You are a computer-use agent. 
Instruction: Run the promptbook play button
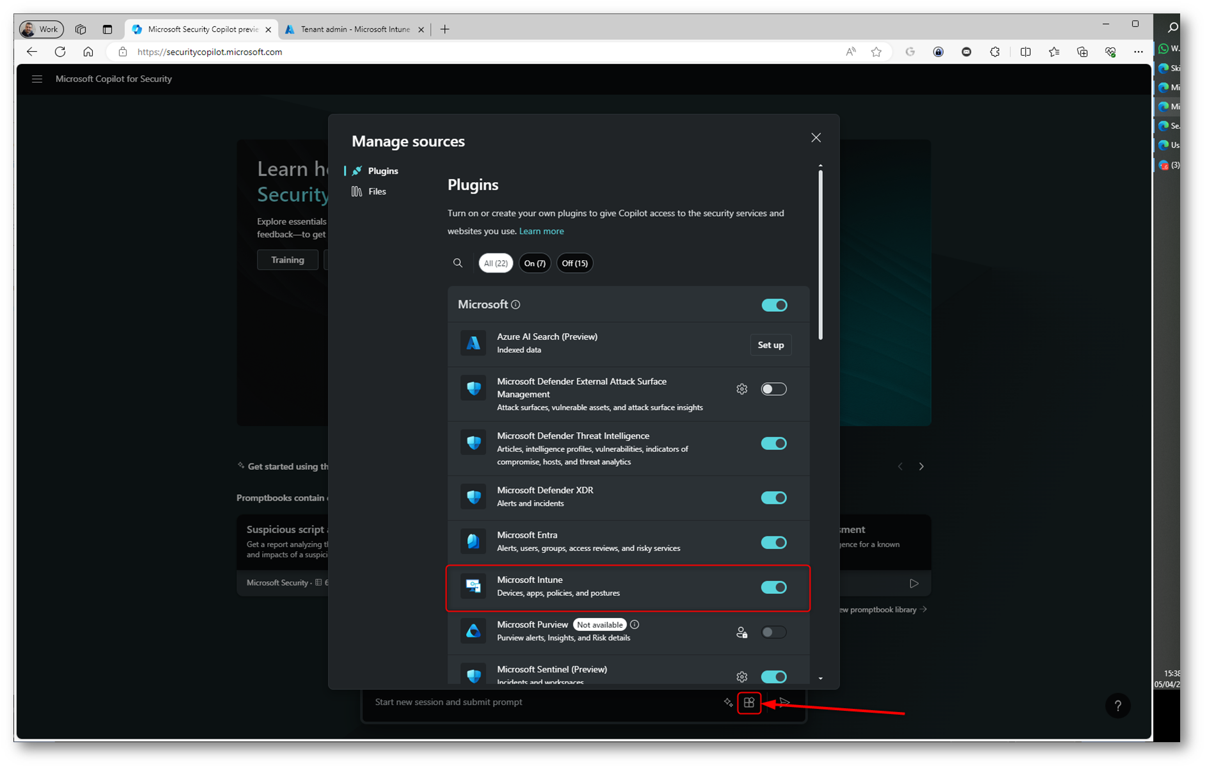914,583
